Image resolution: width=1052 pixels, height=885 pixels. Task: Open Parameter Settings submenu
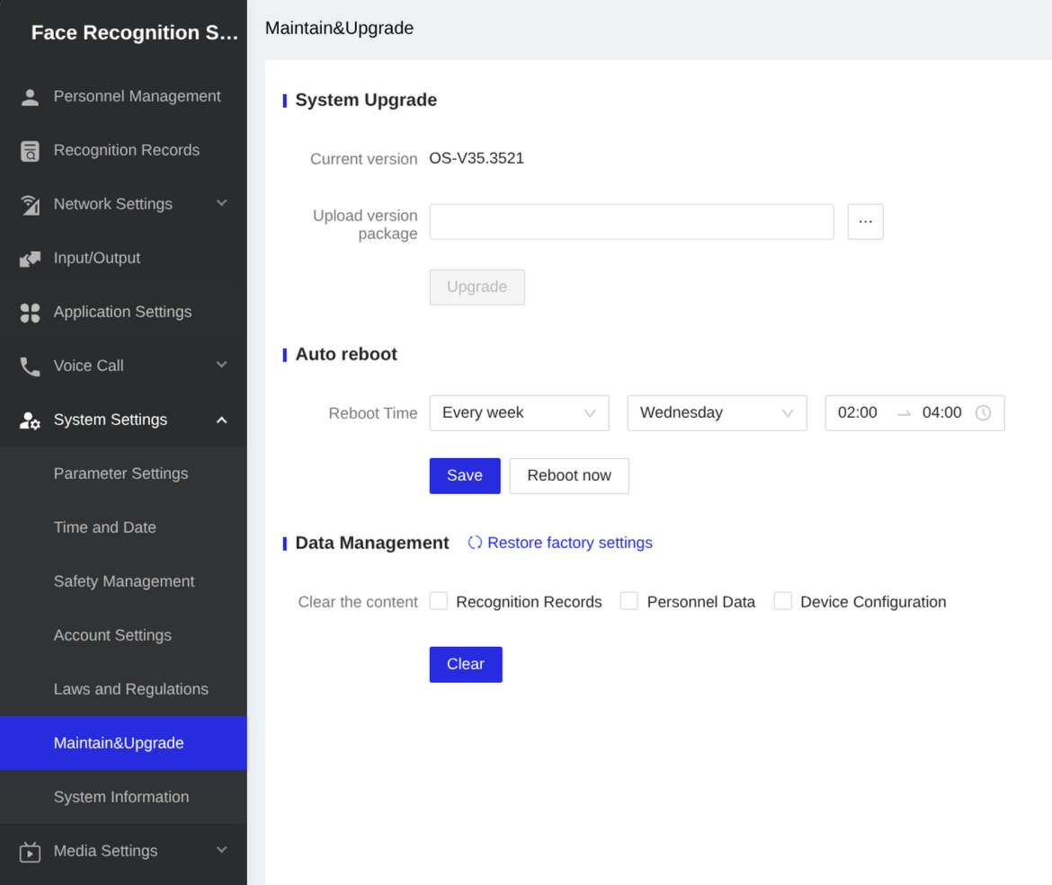(123, 473)
